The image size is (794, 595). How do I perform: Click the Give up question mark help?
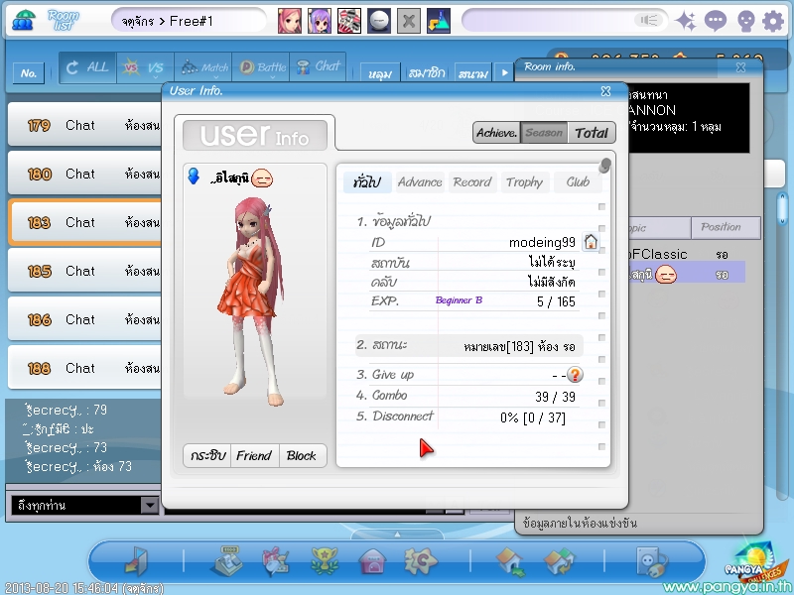click(x=575, y=375)
